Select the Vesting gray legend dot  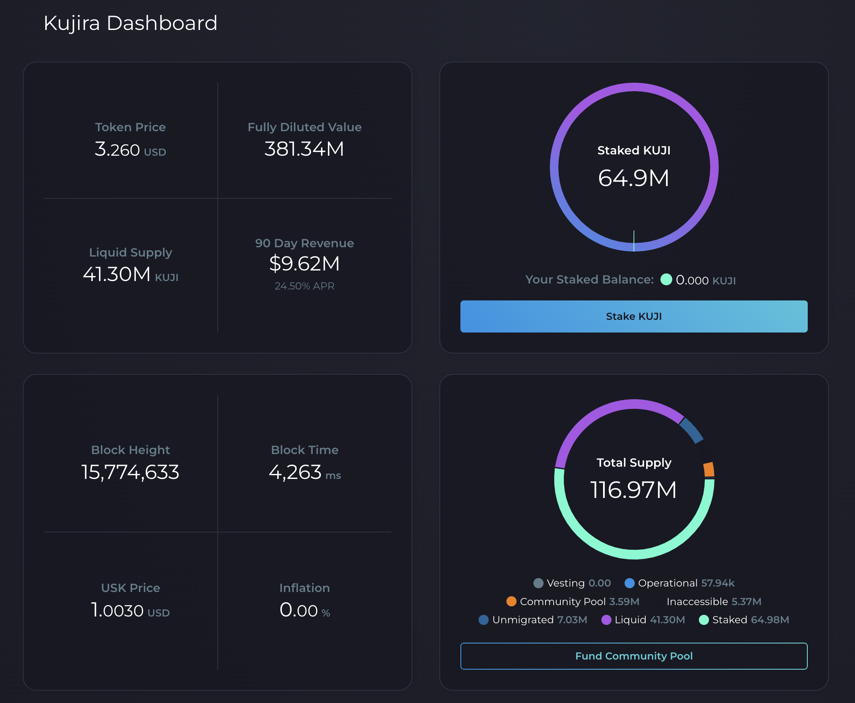[538, 583]
